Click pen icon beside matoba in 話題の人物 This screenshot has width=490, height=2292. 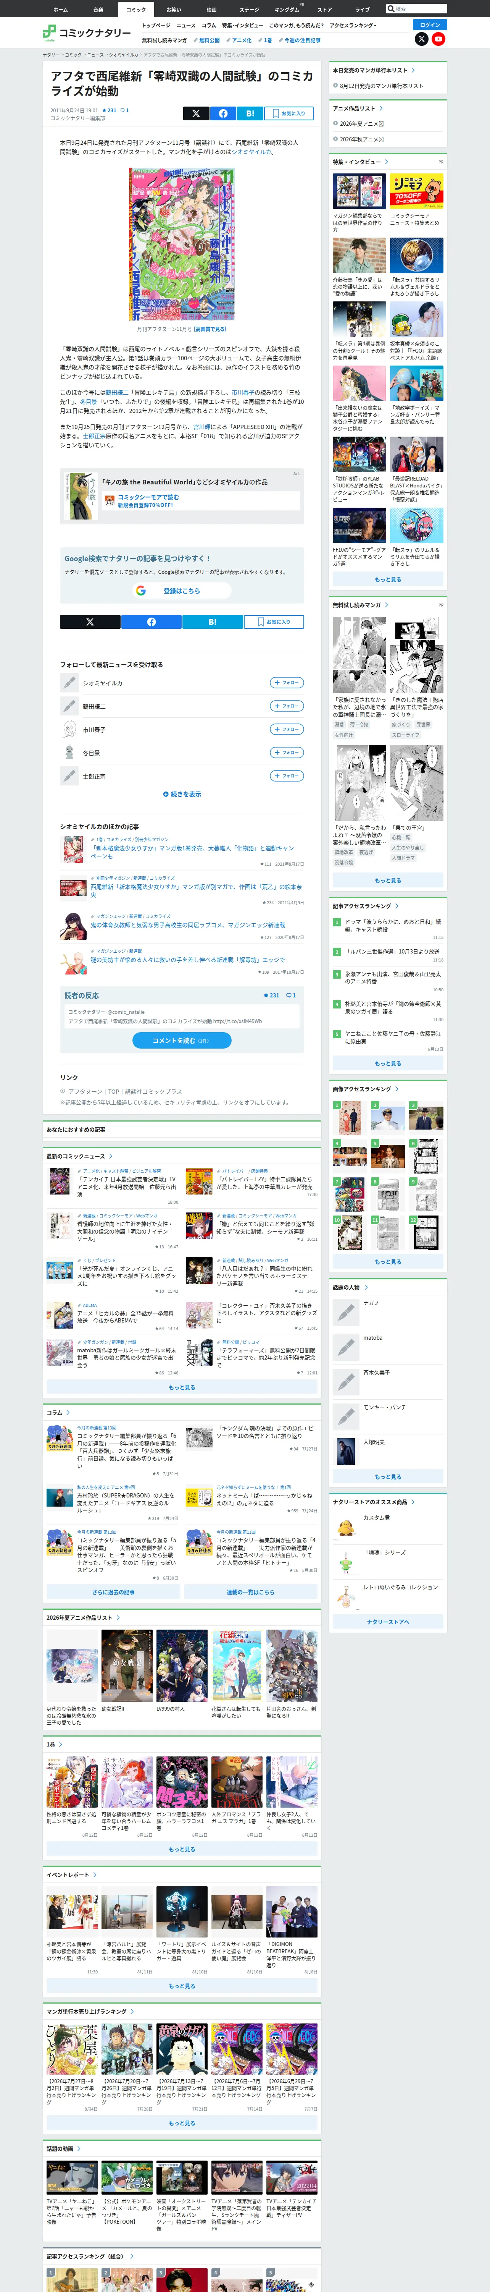346,1347
